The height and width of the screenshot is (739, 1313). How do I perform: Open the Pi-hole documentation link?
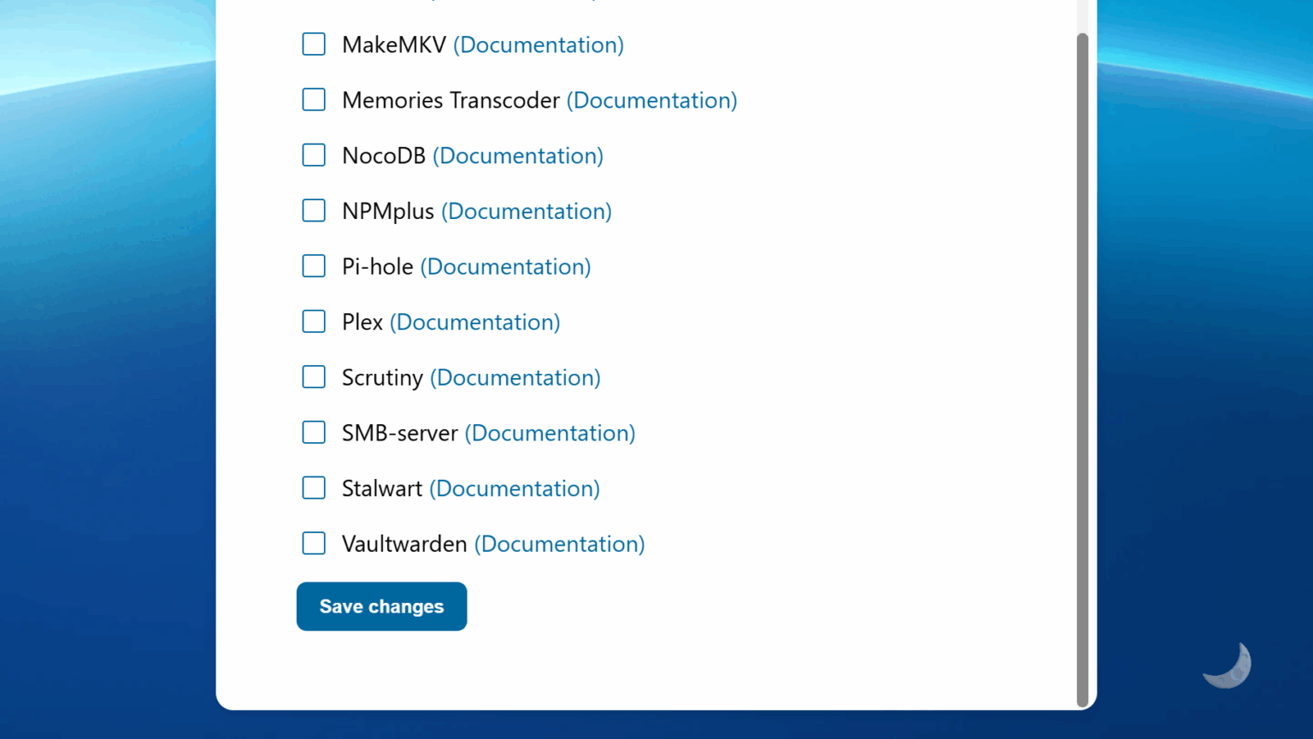coord(505,266)
